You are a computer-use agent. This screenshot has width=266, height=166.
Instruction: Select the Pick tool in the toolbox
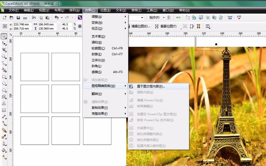pyautogui.click(x=4, y=36)
